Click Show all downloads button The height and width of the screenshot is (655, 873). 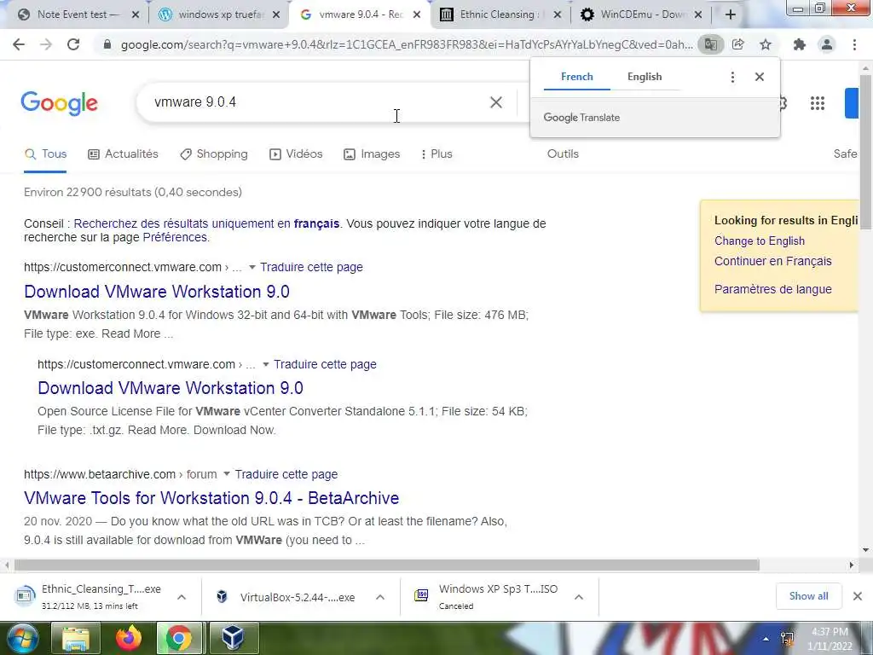pyautogui.click(x=808, y=596)
